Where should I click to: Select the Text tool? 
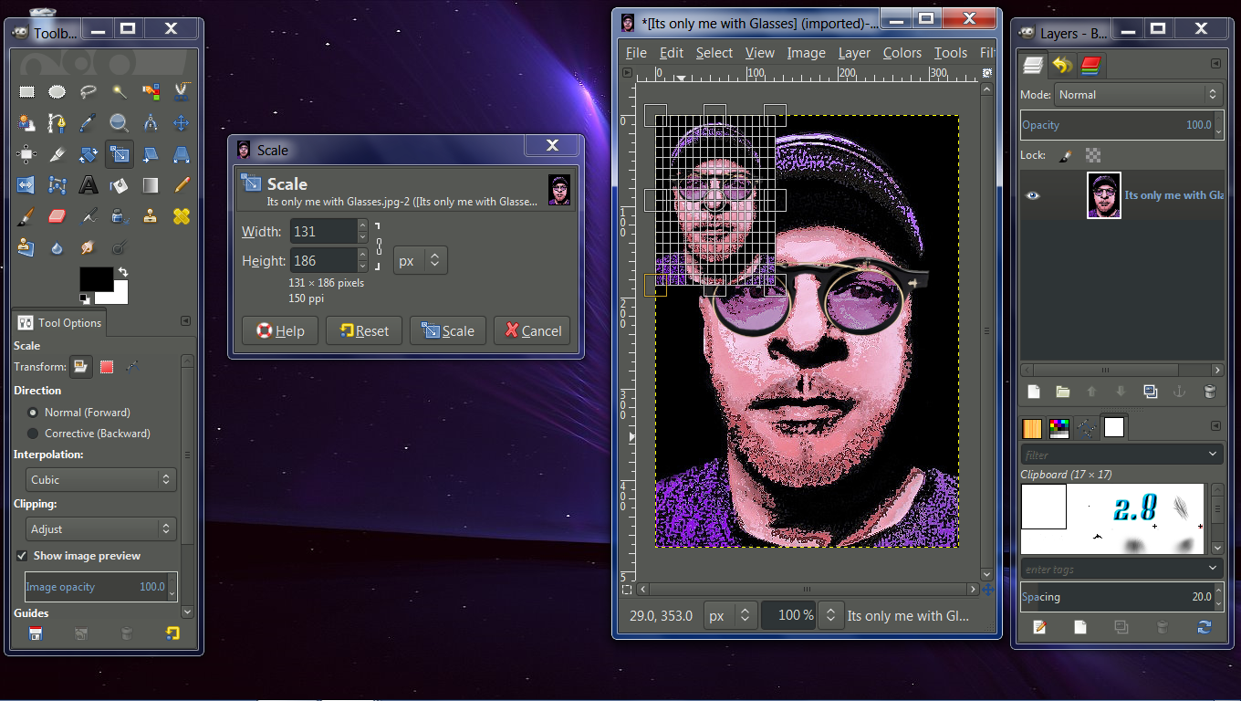[x=89, y=185]
